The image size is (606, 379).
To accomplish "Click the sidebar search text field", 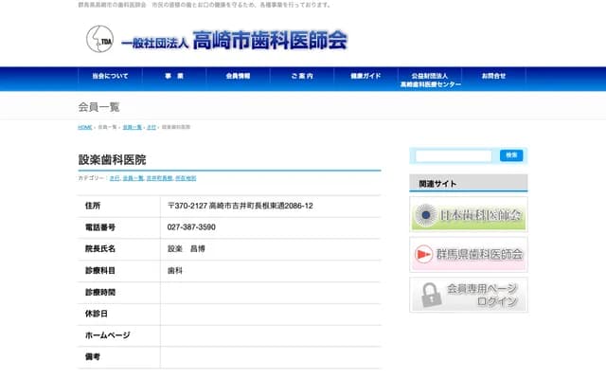I will pyautogui.click(x=454, y=155).
